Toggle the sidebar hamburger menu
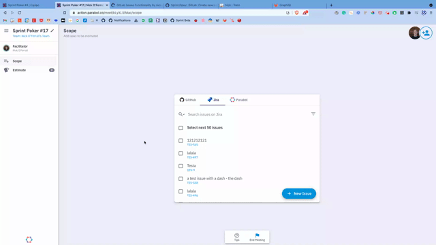Screen dimensions: 436x245 [x=6, y=31]
